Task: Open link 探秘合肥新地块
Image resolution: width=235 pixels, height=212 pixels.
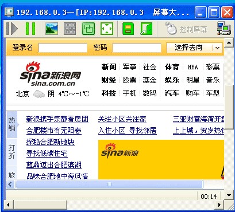Action: (51, 142)
